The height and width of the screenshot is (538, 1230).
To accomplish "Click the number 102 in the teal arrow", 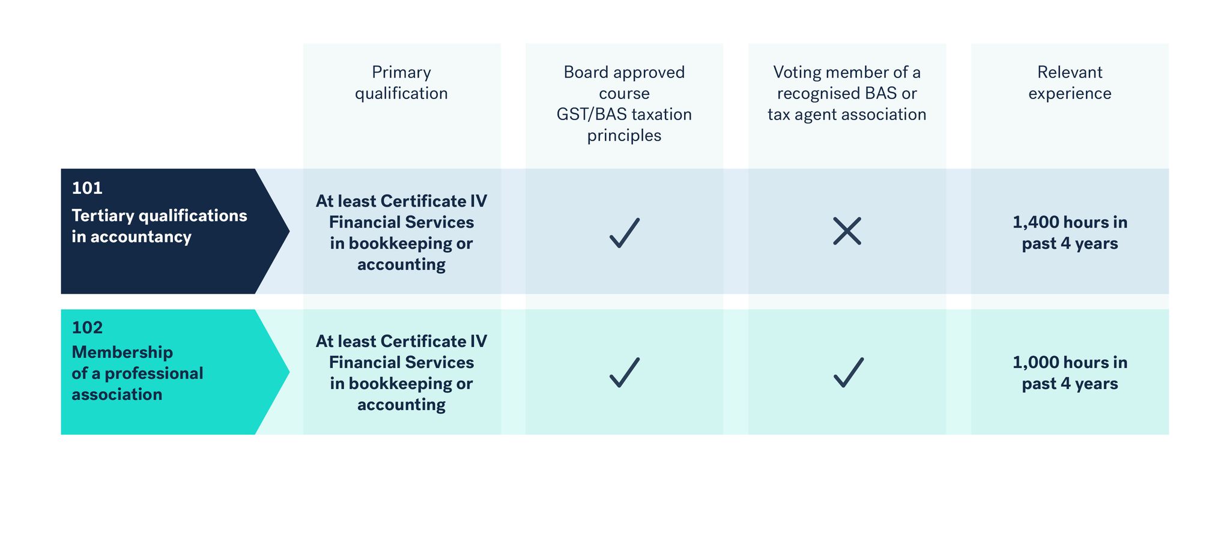I will coord(87,327).
